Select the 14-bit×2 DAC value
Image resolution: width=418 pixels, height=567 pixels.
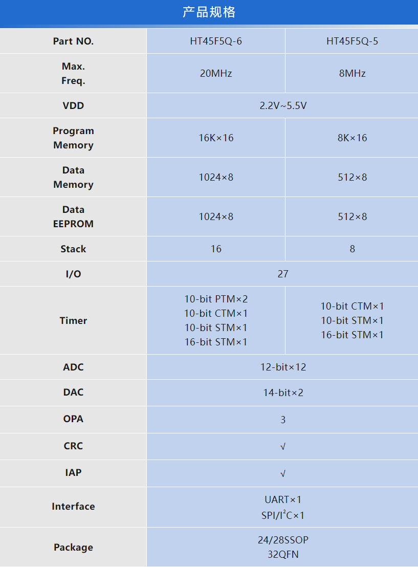(283, 392)
